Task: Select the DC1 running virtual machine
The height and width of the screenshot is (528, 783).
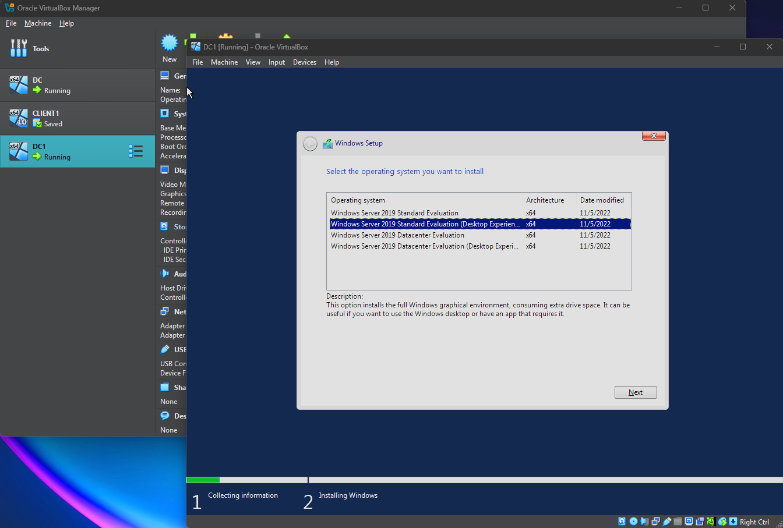Action: tap(77, 151)
